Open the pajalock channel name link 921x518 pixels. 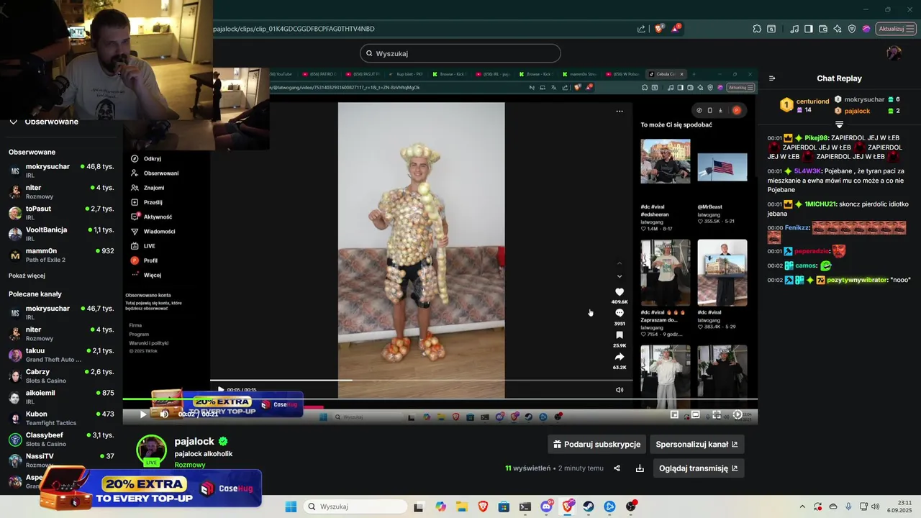194,441
